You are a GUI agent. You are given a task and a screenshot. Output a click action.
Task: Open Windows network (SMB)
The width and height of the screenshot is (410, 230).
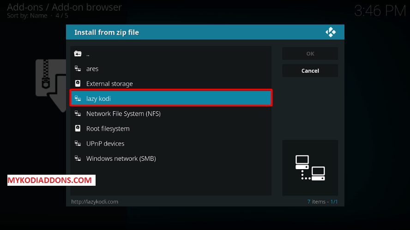(x=171, y=158)
